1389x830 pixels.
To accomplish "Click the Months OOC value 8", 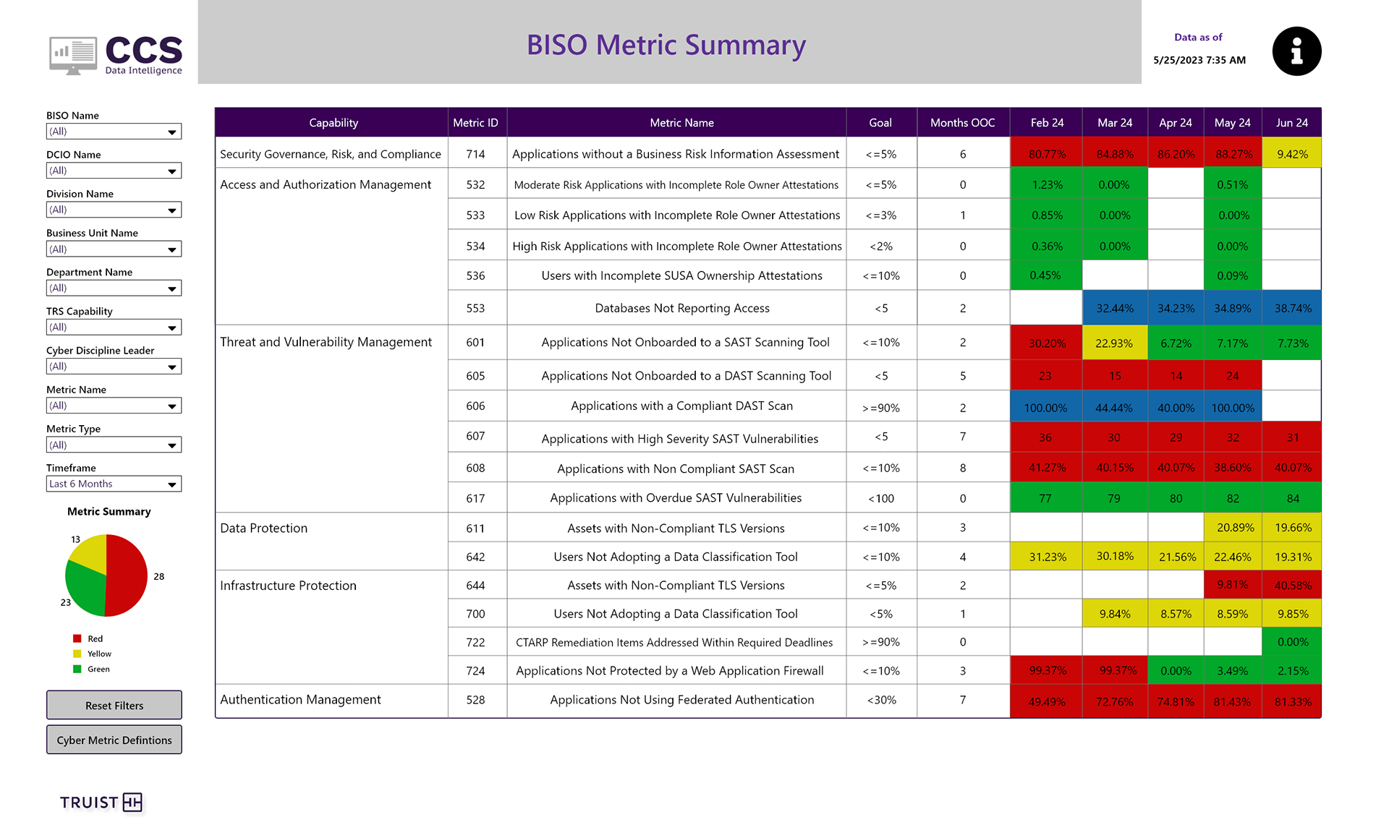I will [962, 468].
